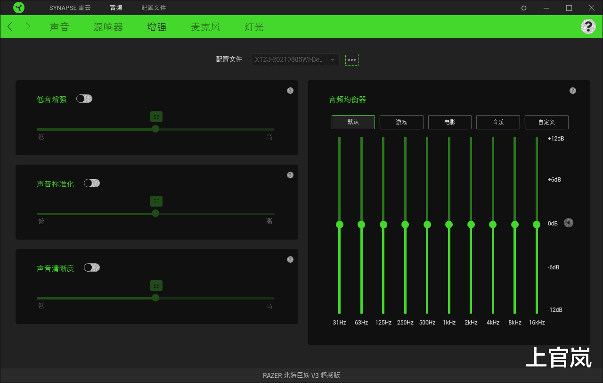The height and width of the screenshot is (383, 603).
Task: Open the settings gear icon
Action: tap(524, 8)
